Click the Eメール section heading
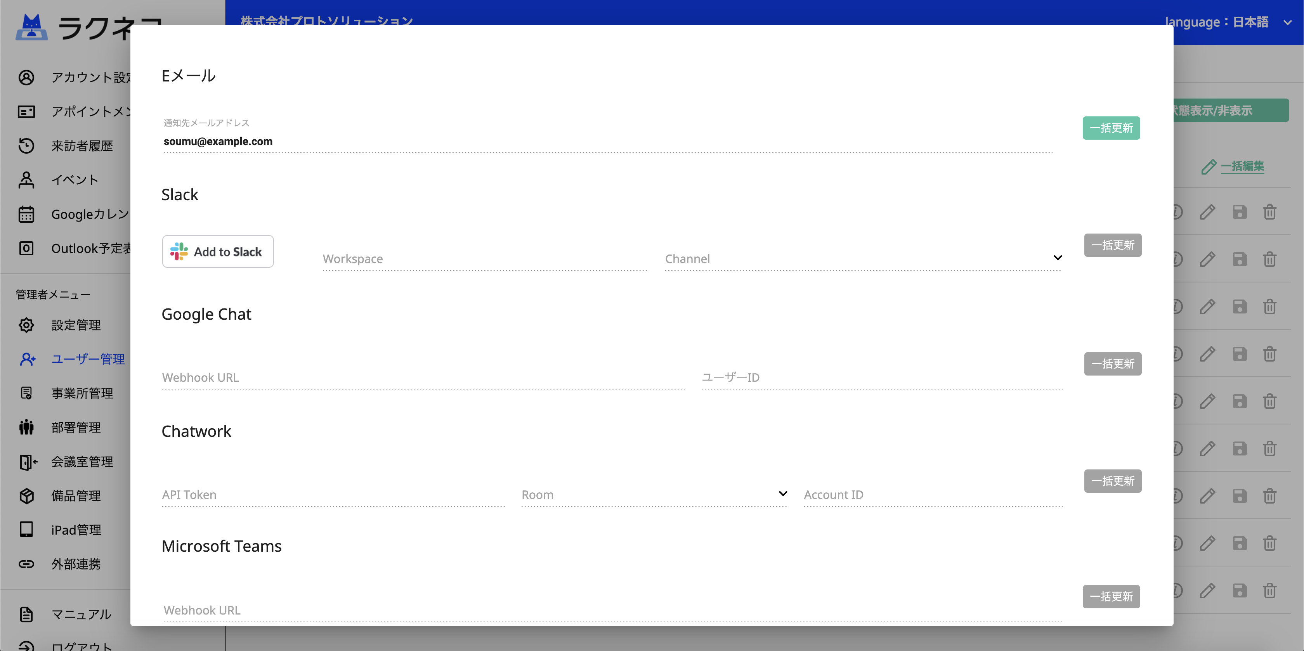This screenshot has width=1304, height=651. point(189,75)
